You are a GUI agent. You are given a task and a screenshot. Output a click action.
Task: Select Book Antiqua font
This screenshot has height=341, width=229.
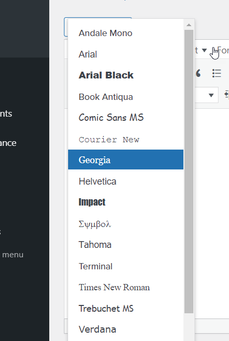tap(126, 97)
